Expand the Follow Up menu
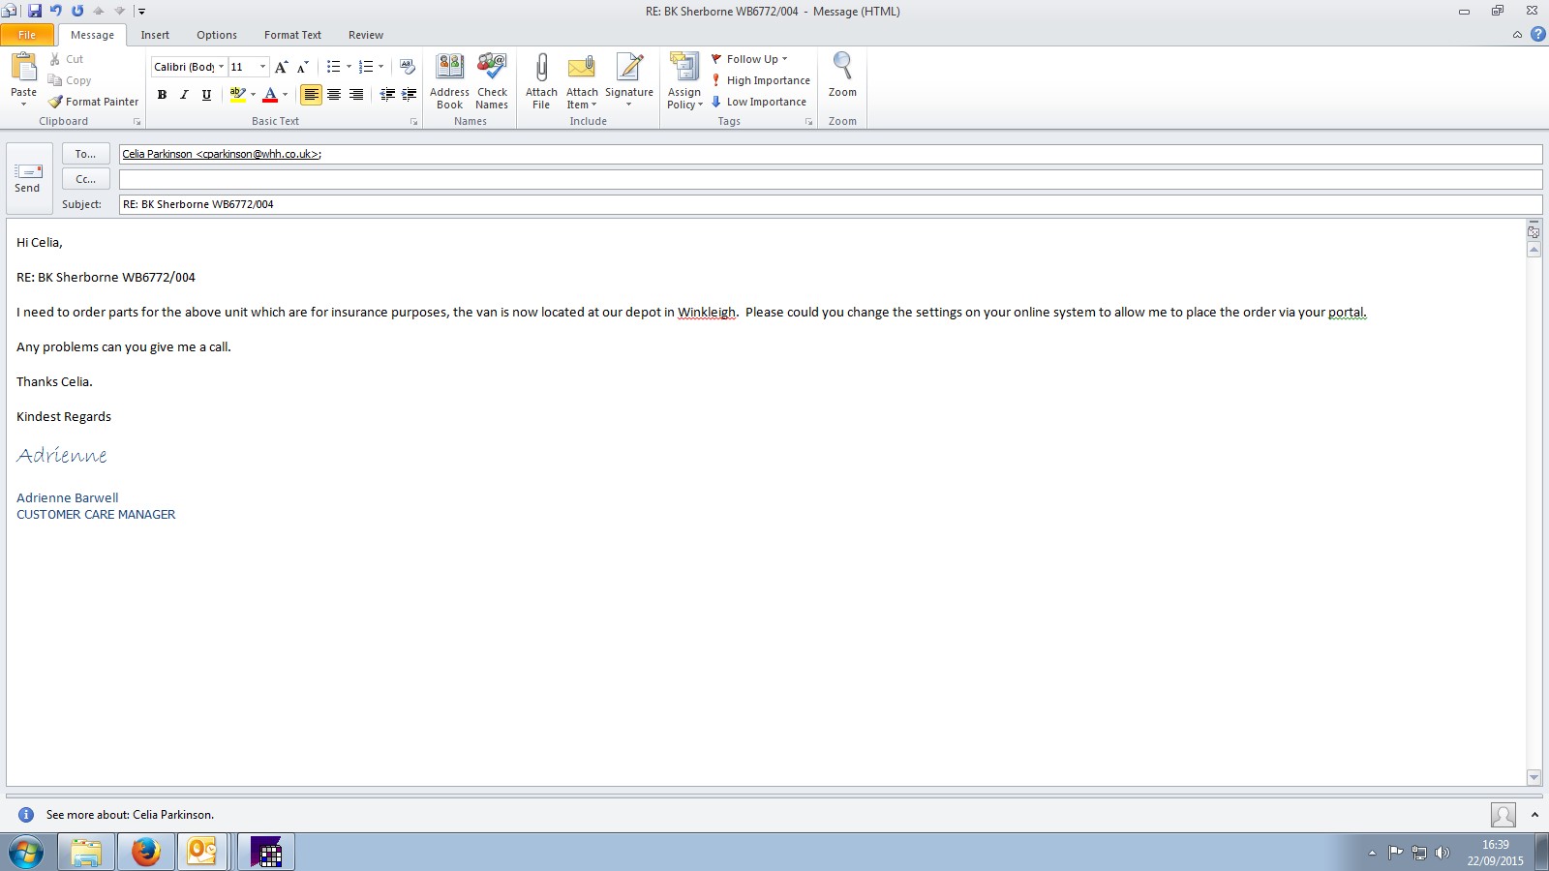Screen dimensions: 1549x871 (750, 59)
